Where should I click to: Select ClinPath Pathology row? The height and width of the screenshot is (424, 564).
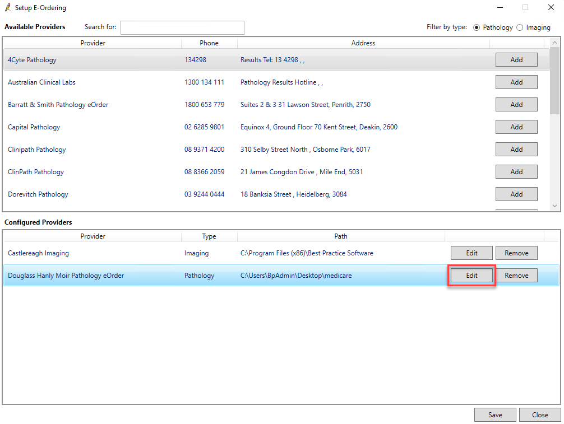pos(276,172)
